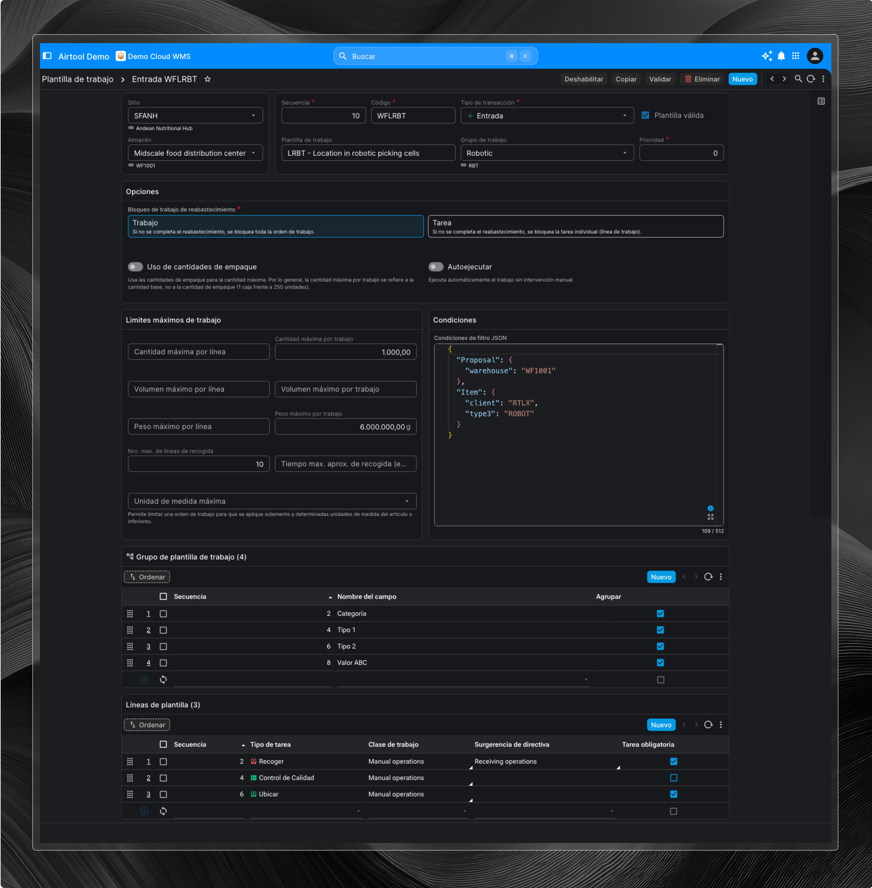Open the user account avatar
Viewport: 872px width, 888px height.
tap(815, 56)
